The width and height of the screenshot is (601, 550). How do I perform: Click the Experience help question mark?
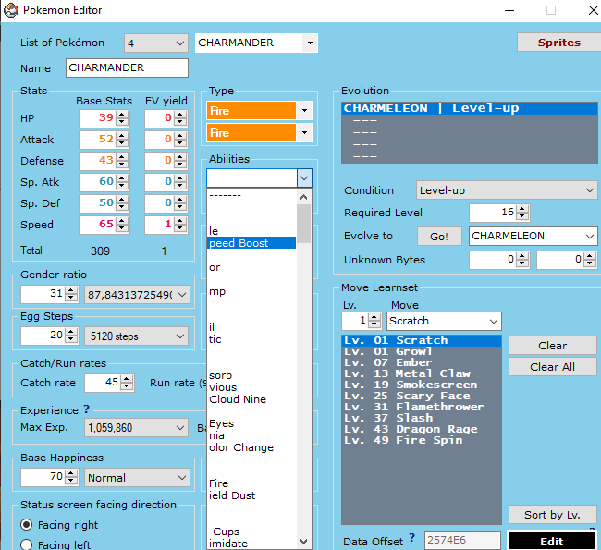(86, 409)
